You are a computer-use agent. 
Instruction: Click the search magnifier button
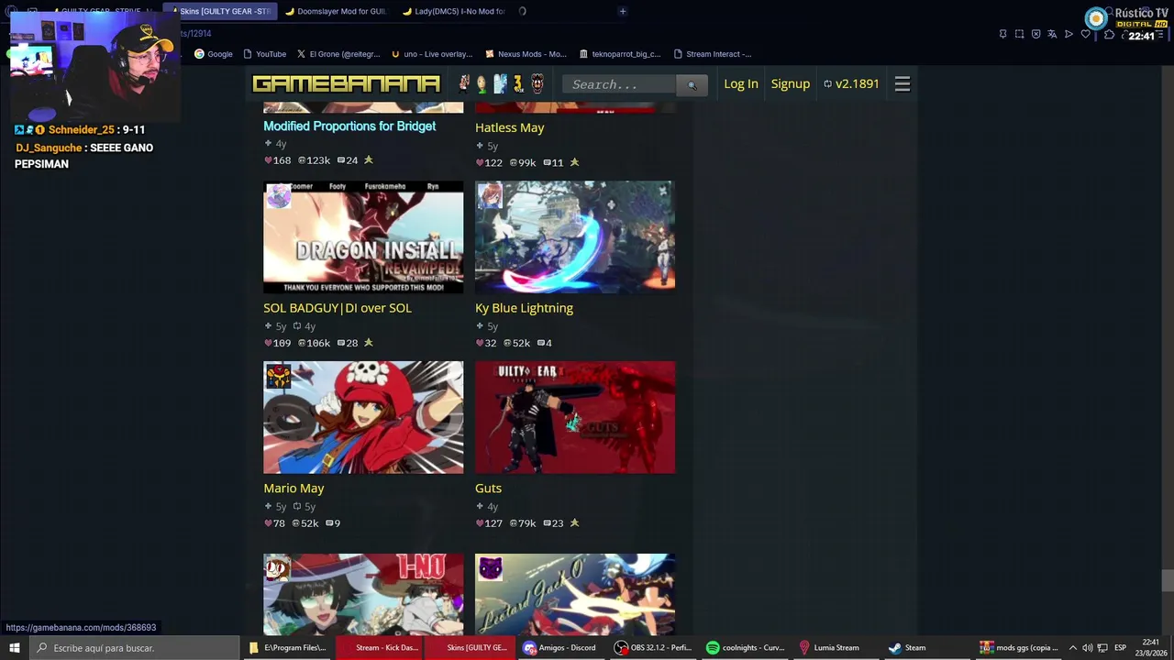[692, 85]
